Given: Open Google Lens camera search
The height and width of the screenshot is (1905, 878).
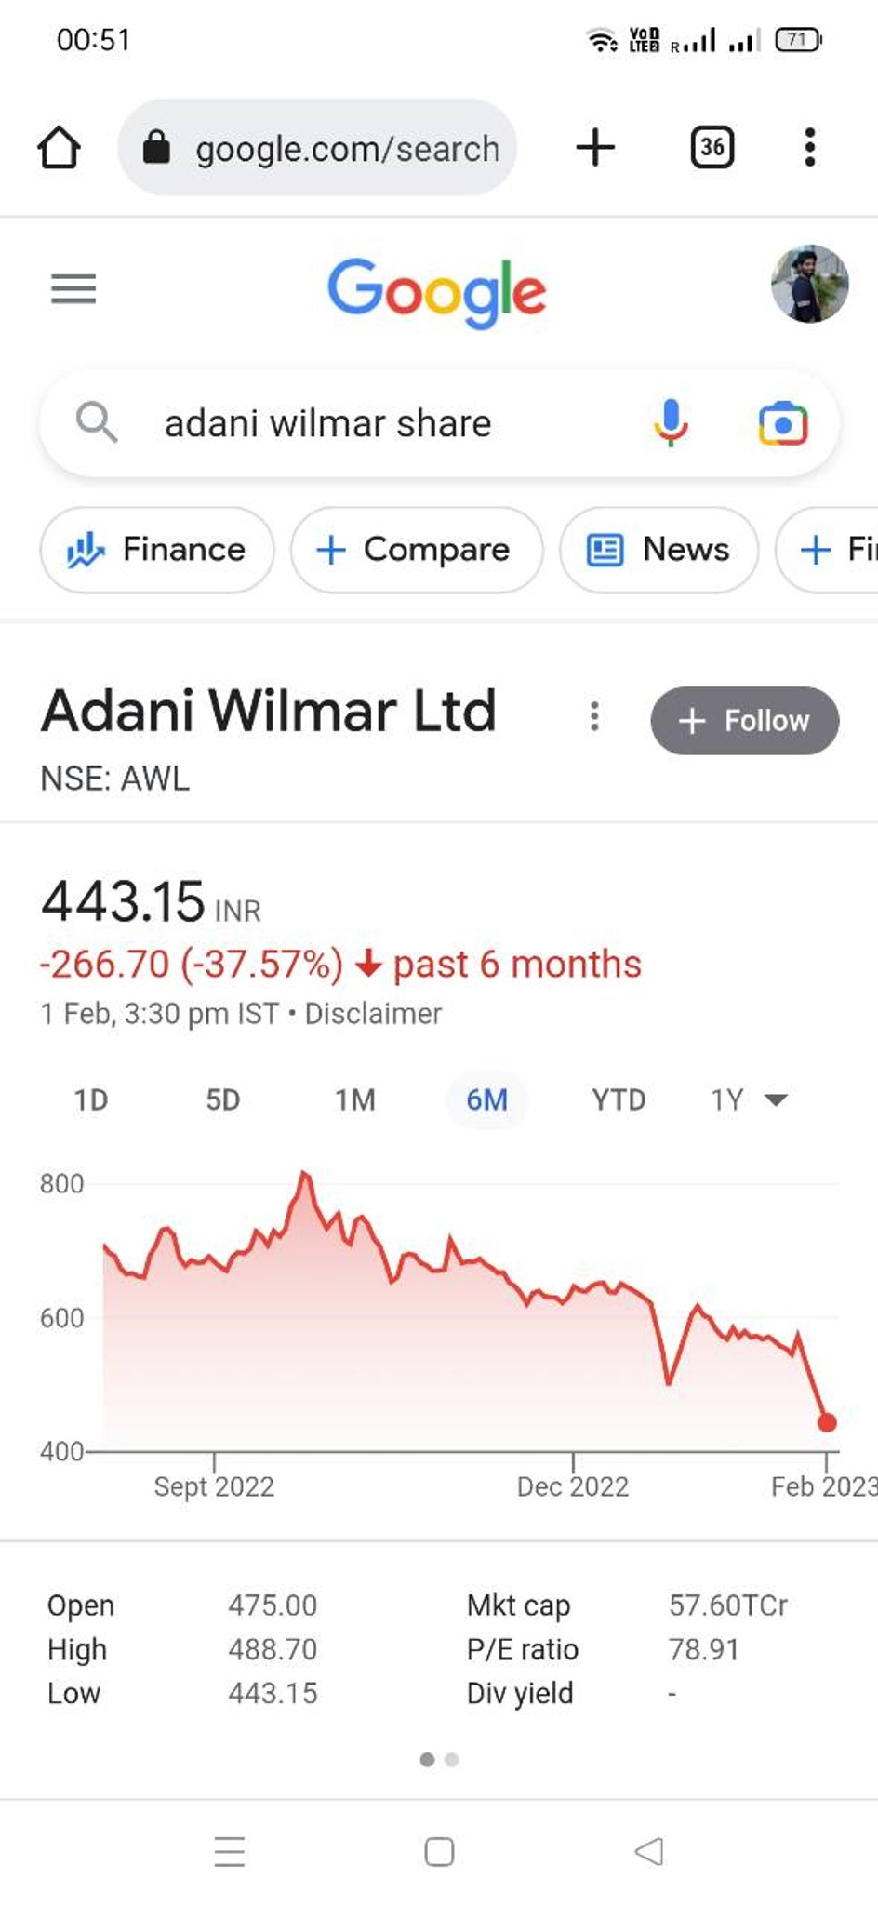Looking at the screenshot, I should click(783, 424).
